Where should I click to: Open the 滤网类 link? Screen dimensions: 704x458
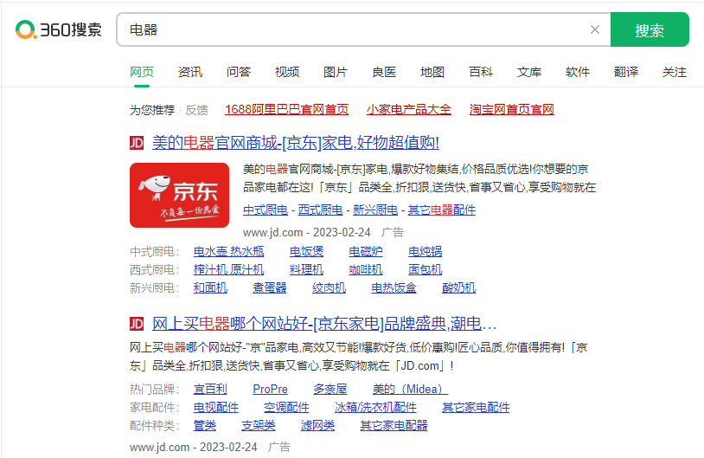(318, 425)
